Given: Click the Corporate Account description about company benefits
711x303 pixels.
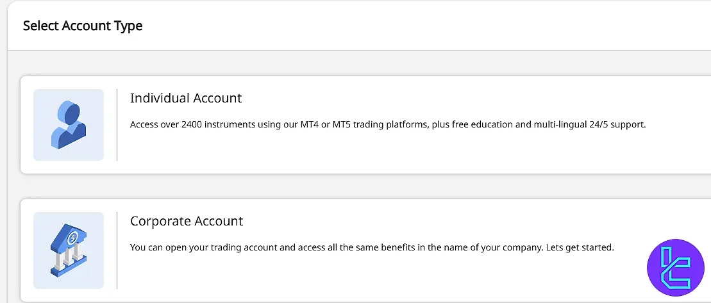Looking at the screenshot, I should coord(372,247).
